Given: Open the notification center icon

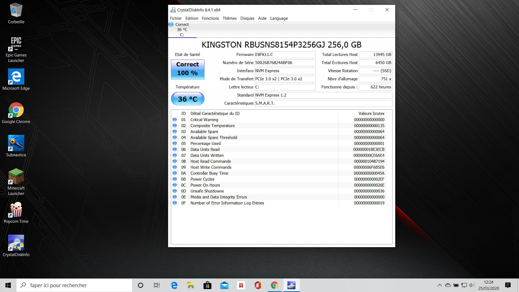Looking at the screenshot, I should pyautogui.click(x=508, y=285).
